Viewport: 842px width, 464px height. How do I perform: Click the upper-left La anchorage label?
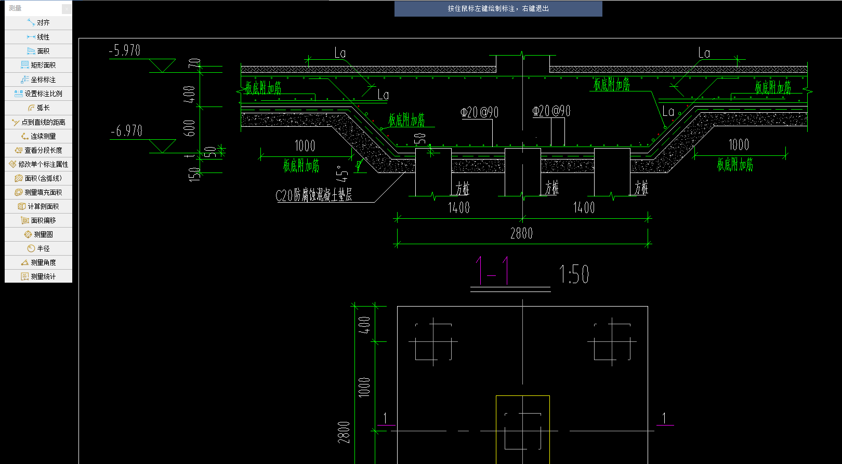(340, 52)
